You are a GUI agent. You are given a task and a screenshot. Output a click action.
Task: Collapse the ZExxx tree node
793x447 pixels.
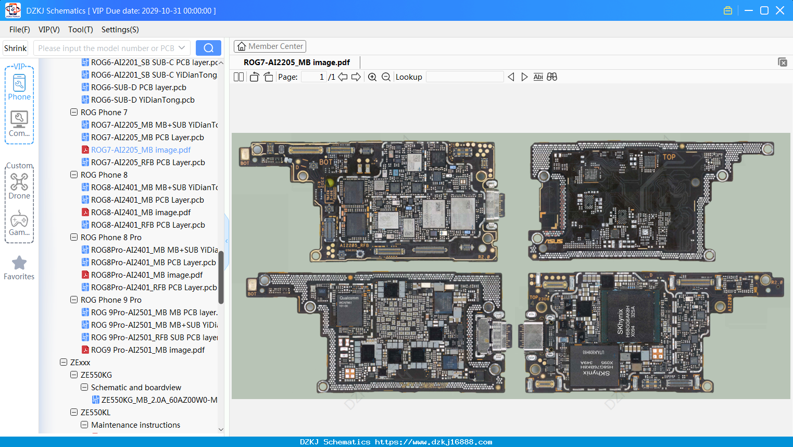tap(64, 363)
